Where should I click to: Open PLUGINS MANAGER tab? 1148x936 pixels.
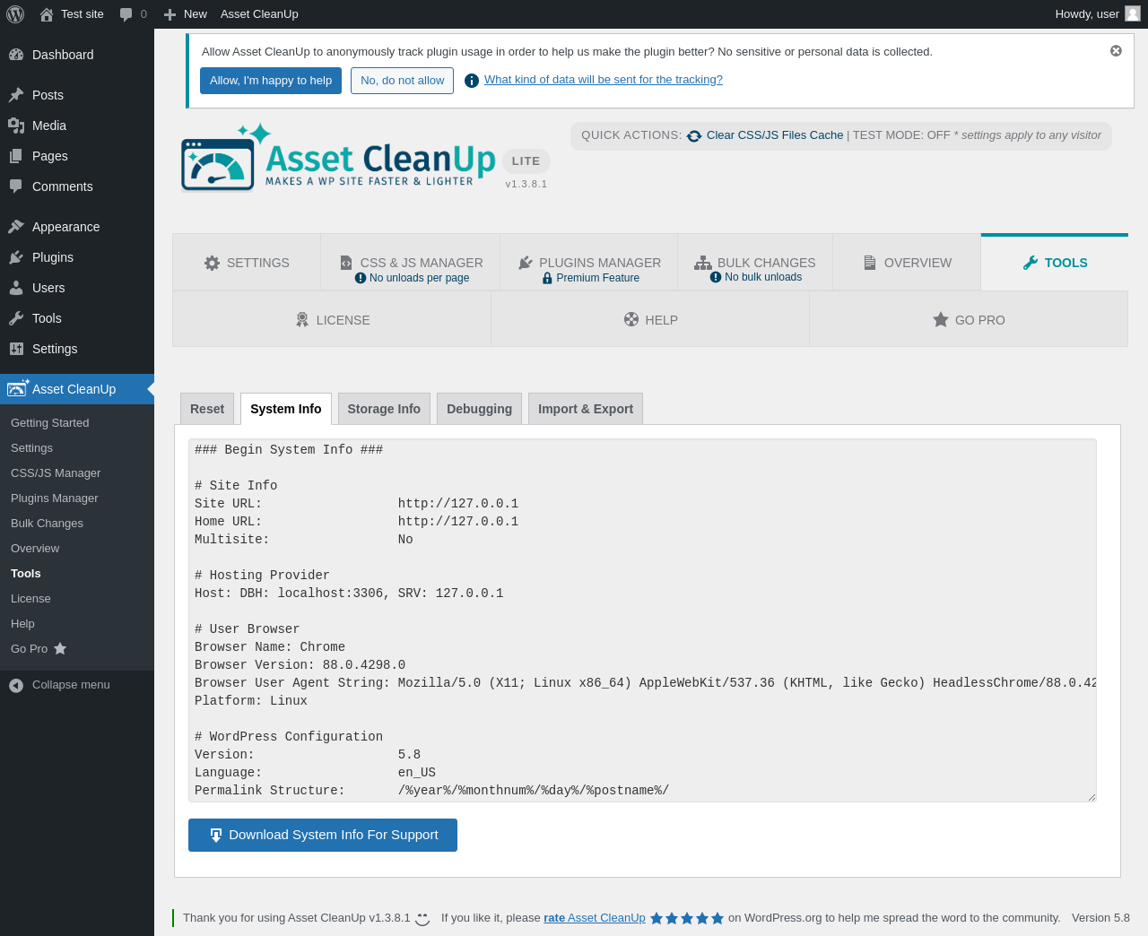point(589,263)
